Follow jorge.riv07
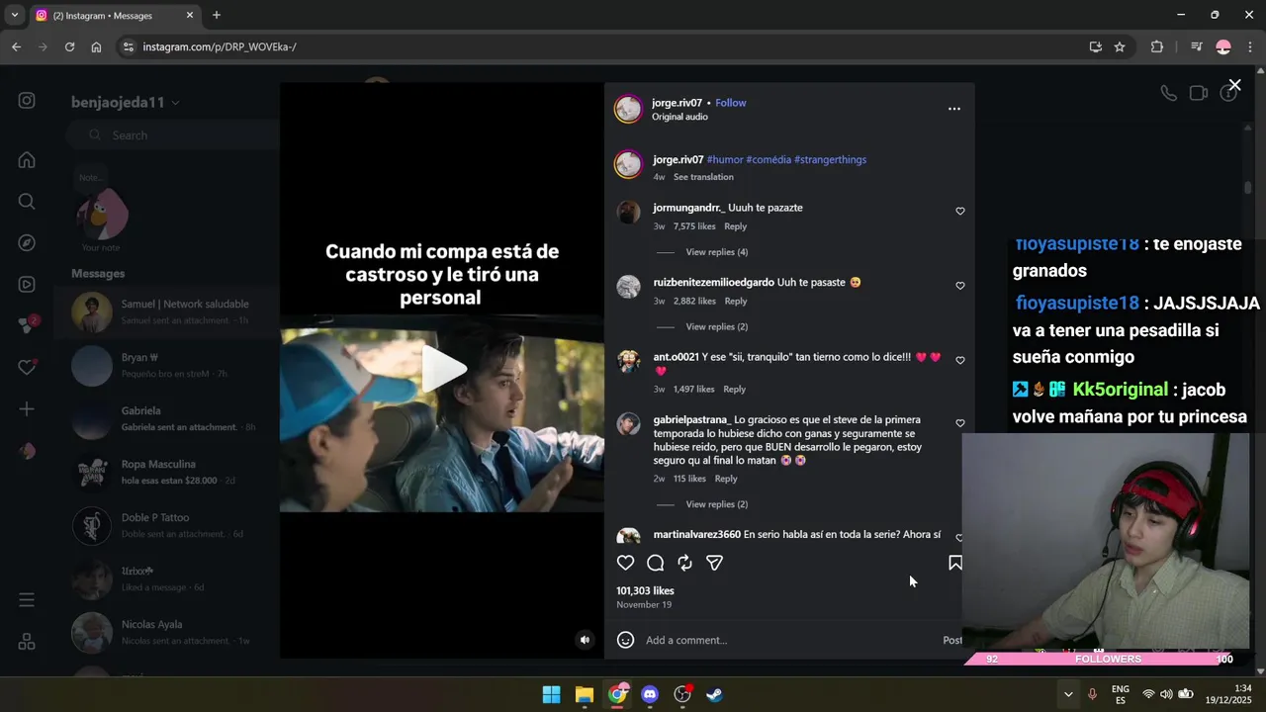Image resolution: width=1266 pixels, height=712 pixels. point(731,103)
